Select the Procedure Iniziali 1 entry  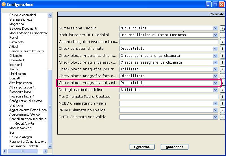coord(22,96)
